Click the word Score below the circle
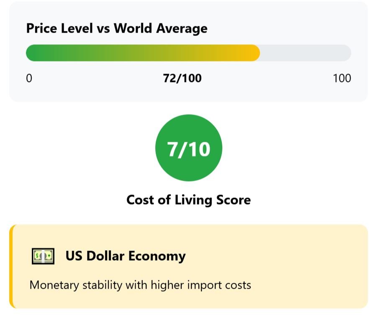This screenshot has height=323, width=386. click(233, 200)
